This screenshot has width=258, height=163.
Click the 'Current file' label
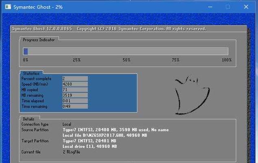pyautogui.click(x=31, y=152)
